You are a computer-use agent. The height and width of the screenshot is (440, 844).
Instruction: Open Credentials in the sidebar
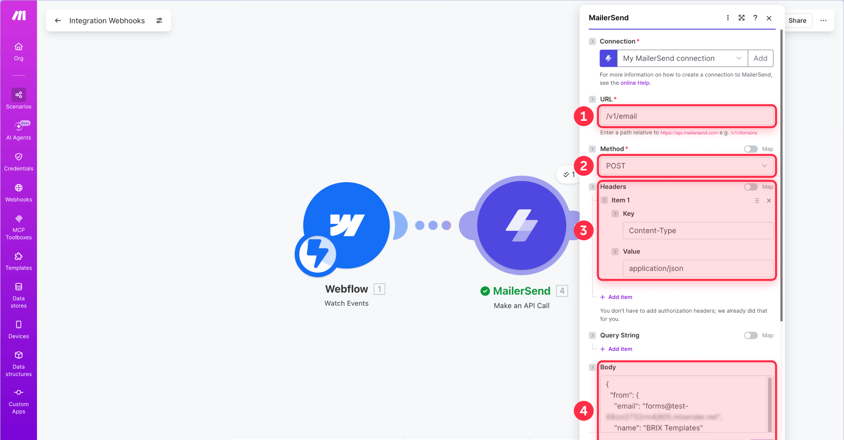click(x=18, y=162)
